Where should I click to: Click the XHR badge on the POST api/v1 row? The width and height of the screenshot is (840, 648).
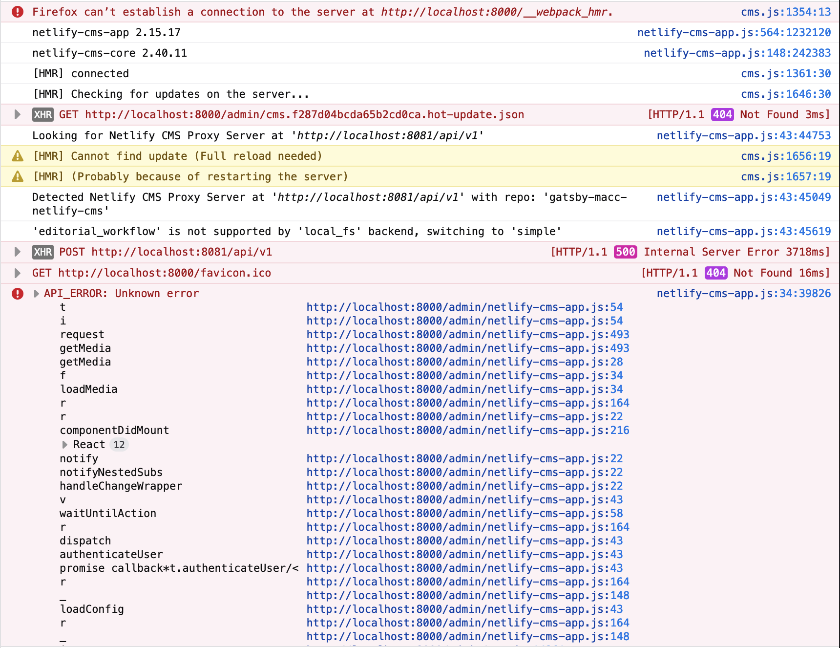coord(43,252)
